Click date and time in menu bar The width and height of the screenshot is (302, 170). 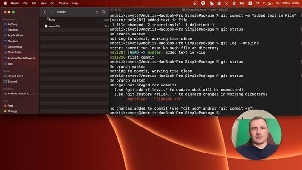(287, 3)
